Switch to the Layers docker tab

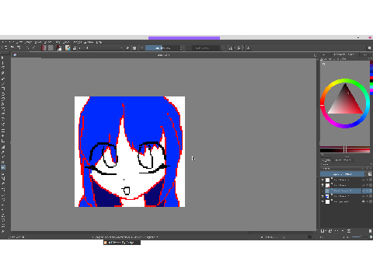tap(326, 160)
